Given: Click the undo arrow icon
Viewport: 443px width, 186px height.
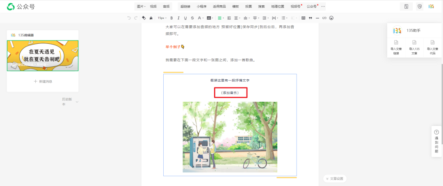Looking at the screenshot, I should (129, 18).
